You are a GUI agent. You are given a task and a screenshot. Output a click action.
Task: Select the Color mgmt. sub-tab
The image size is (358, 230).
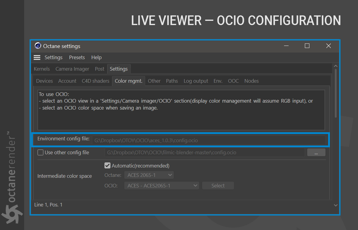[129, 81]
